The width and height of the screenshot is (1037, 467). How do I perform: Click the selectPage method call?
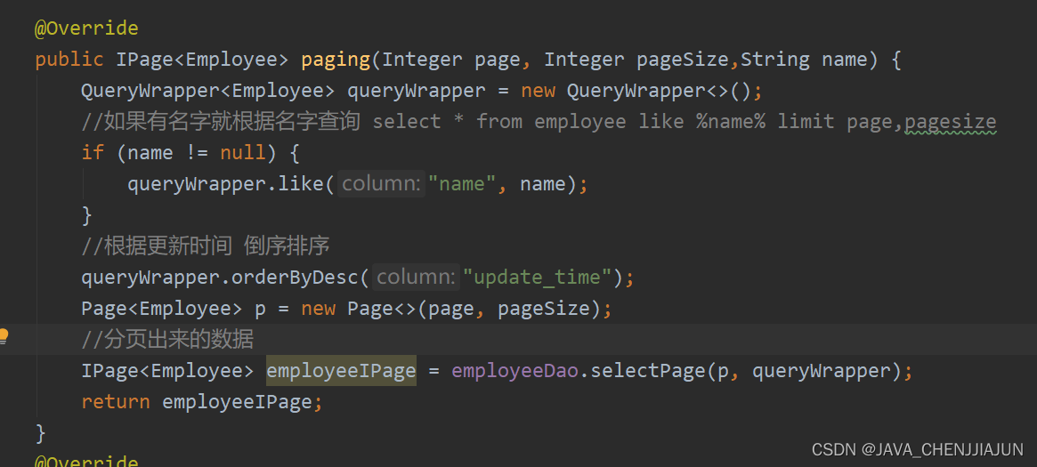click(x=647, y=371)
